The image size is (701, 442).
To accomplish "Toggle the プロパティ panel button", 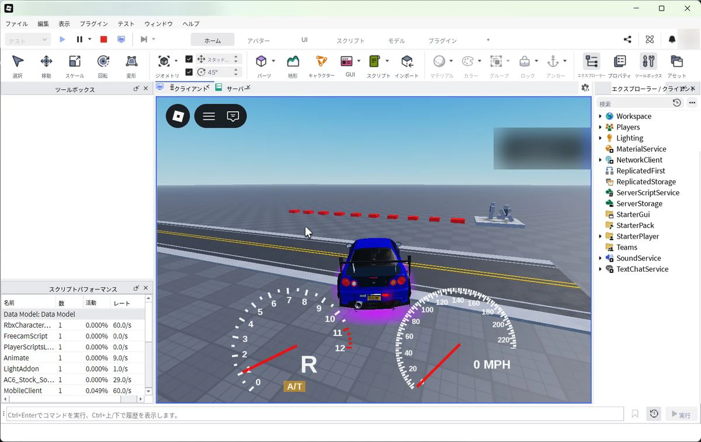I will click(619, 66).
